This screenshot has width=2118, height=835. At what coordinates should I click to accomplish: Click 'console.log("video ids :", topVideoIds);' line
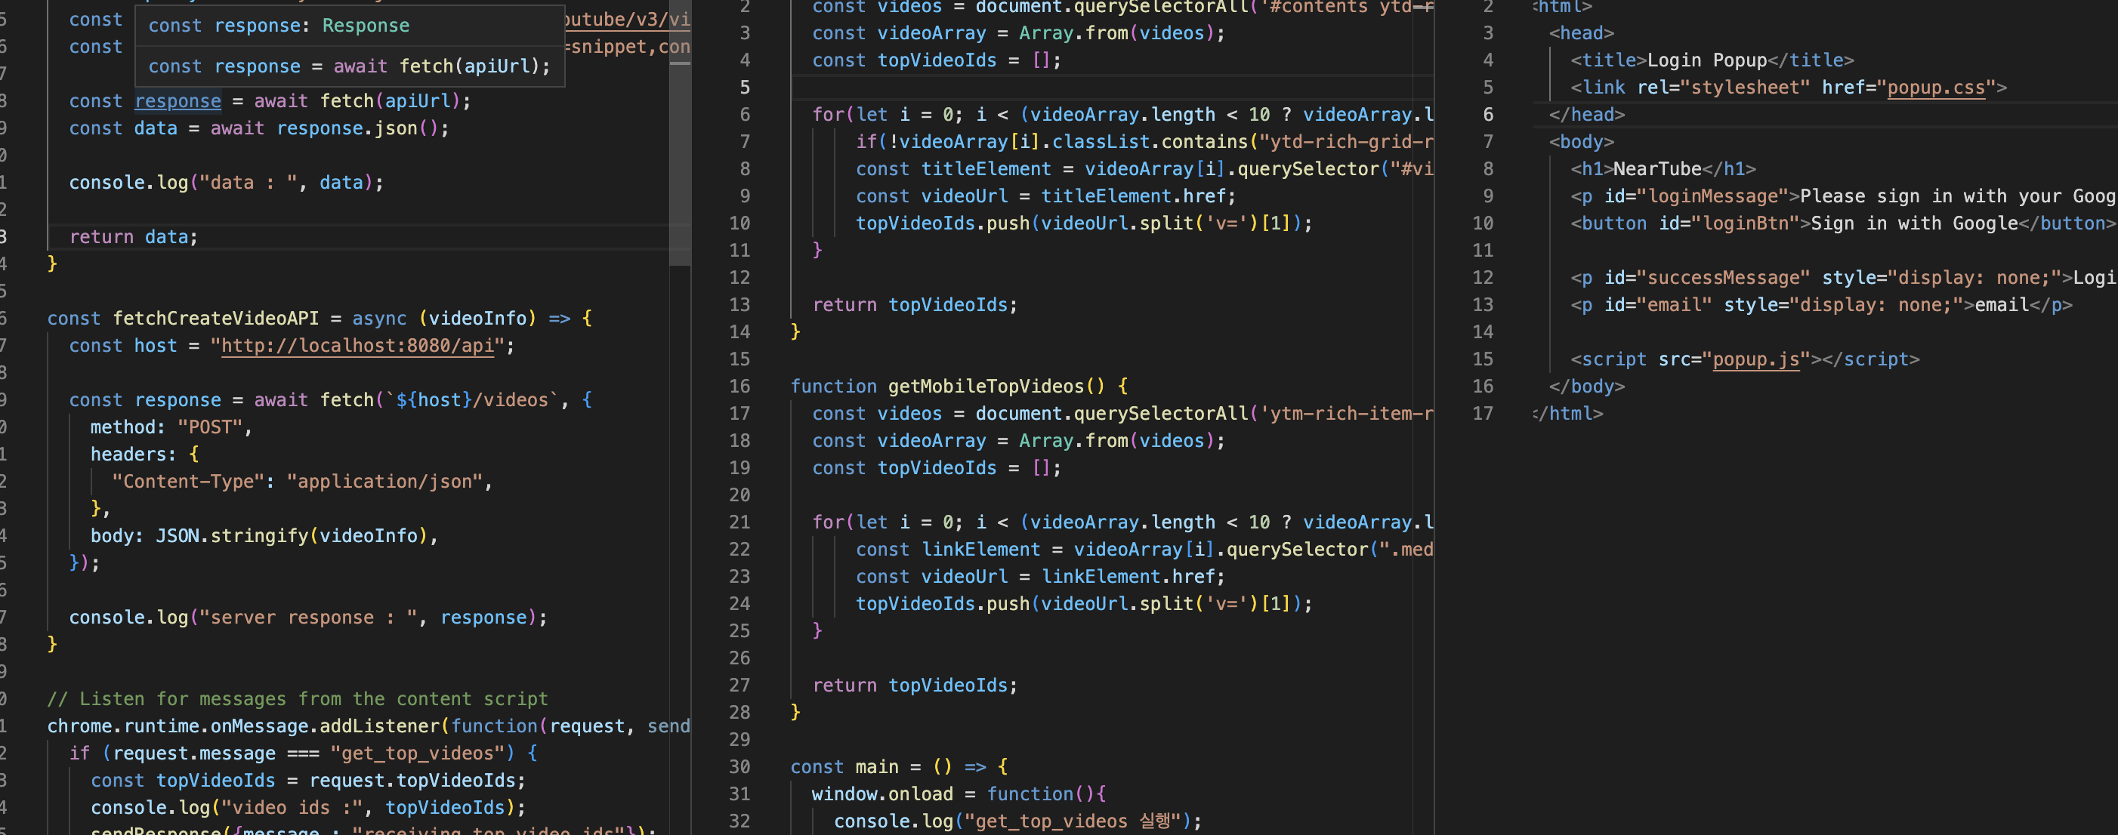(x=307, y=808)
